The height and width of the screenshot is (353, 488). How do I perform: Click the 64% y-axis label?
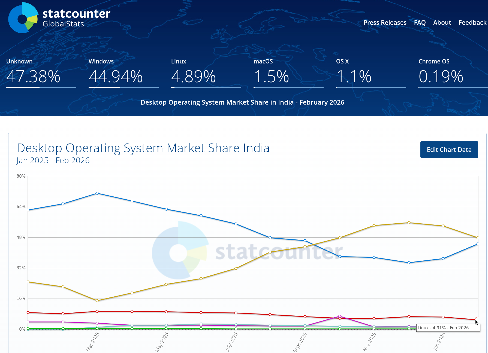click(21, 207)
